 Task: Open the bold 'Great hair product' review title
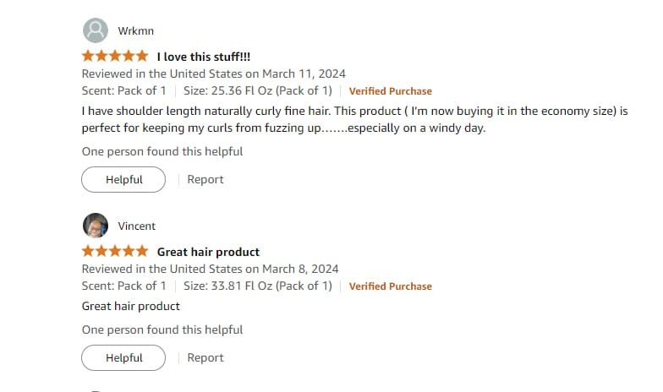(208, 252)
